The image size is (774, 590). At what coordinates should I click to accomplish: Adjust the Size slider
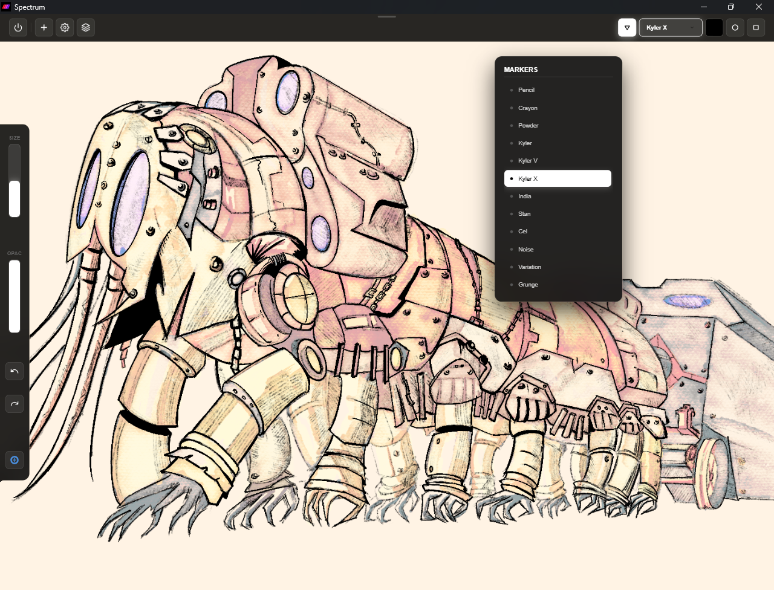[x=15, y=181]
